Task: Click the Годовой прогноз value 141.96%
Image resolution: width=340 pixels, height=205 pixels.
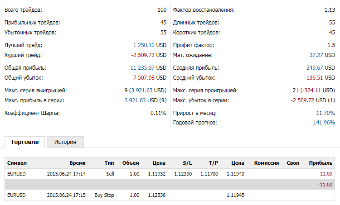Action: tap(324, 123)
